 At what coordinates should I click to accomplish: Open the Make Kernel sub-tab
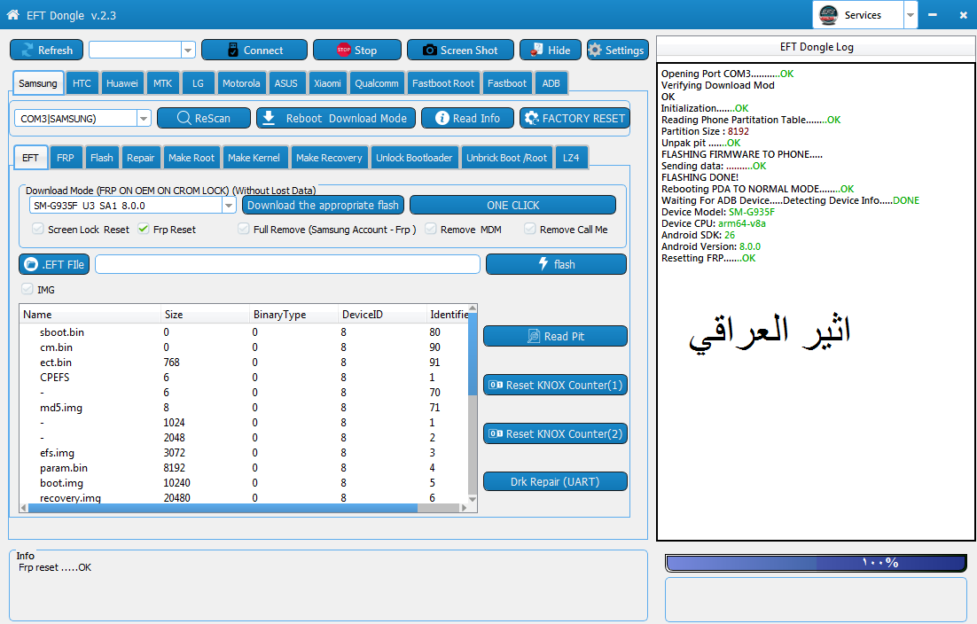point(254,158)
